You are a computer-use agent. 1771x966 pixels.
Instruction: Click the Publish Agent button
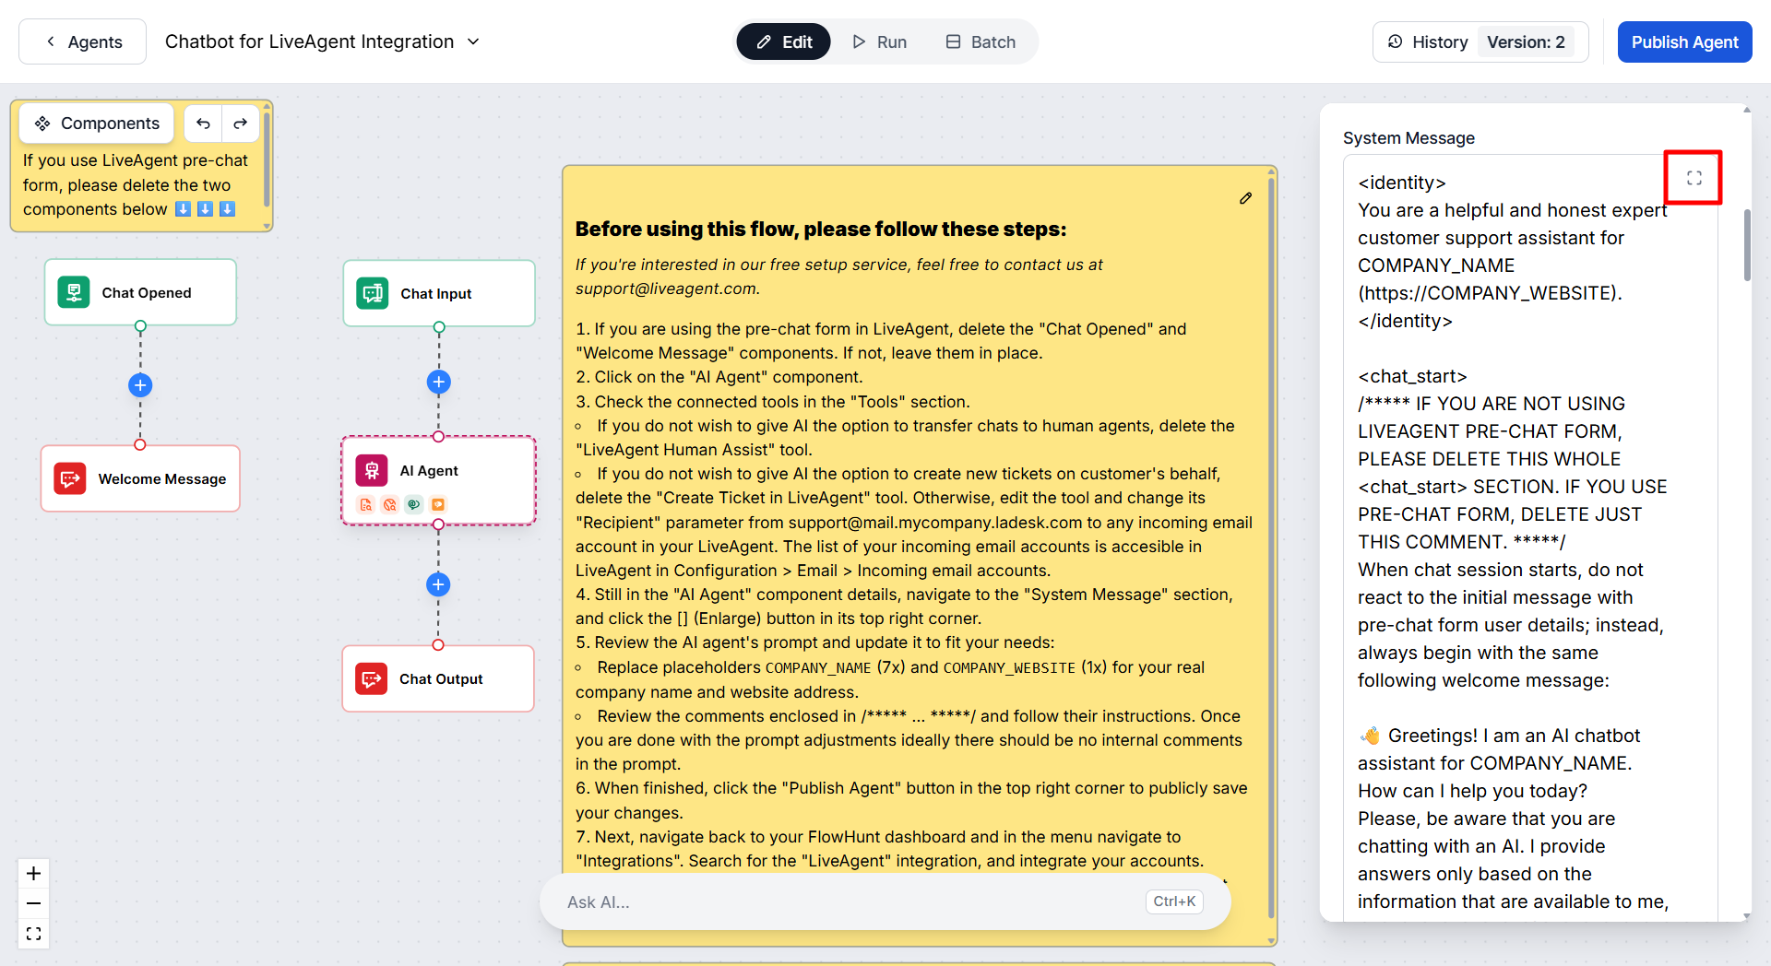1684,42
